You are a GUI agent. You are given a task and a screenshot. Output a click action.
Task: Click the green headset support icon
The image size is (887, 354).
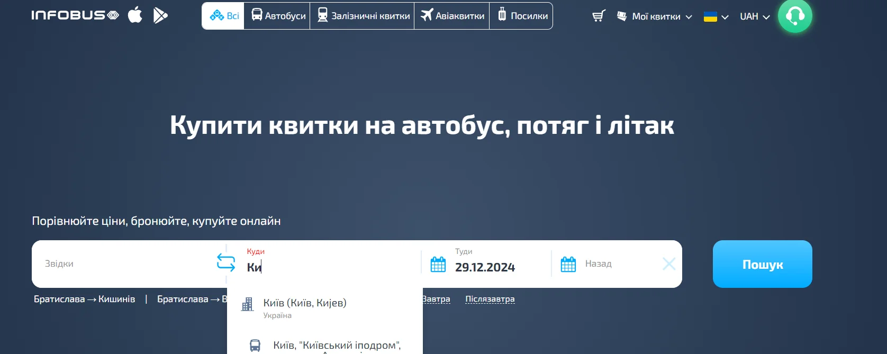point(794,16)
